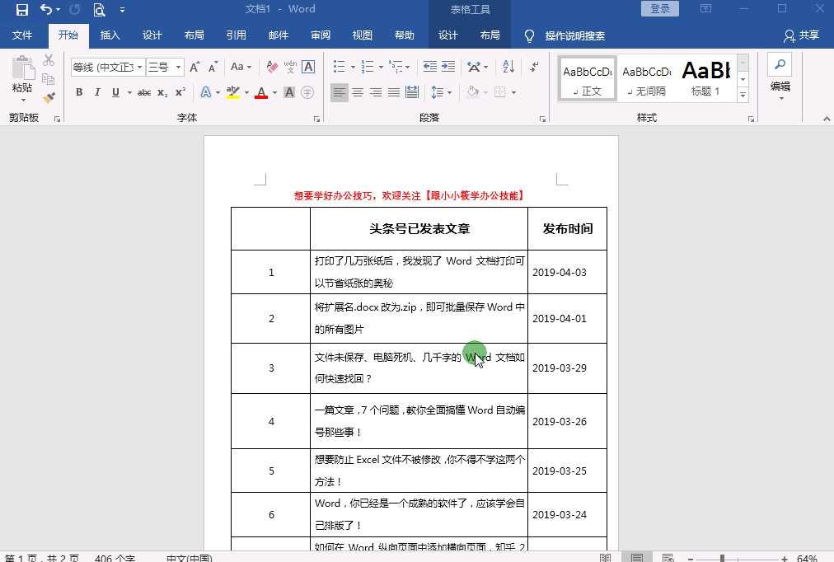Click the zoom slider handle
The image size is (834, 562).
tap(722, 558)
